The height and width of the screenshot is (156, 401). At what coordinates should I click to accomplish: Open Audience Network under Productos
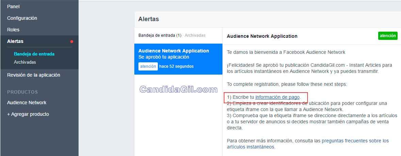click(x=27, y=103)
